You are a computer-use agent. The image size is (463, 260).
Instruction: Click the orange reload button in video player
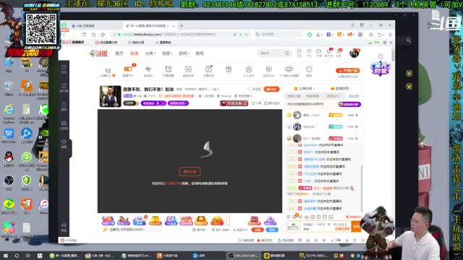click(x=190, y=172)
